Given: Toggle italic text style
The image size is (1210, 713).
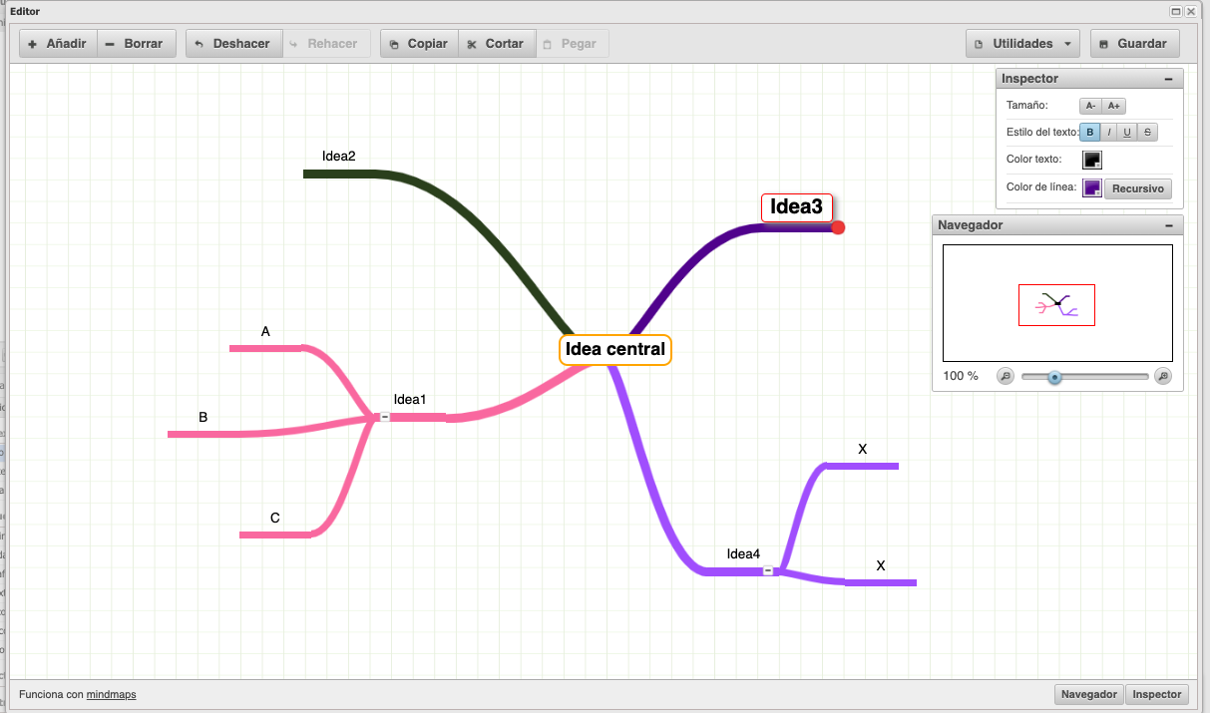Looking at the screenshot, I should coord(1109,132).
